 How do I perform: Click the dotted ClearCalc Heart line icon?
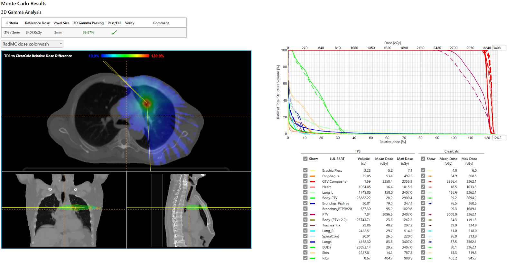click(x=430, y=187)
